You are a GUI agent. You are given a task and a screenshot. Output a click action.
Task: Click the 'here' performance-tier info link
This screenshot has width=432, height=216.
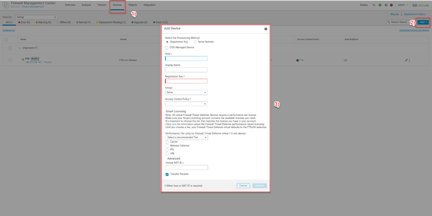click(x=174, y=124)
